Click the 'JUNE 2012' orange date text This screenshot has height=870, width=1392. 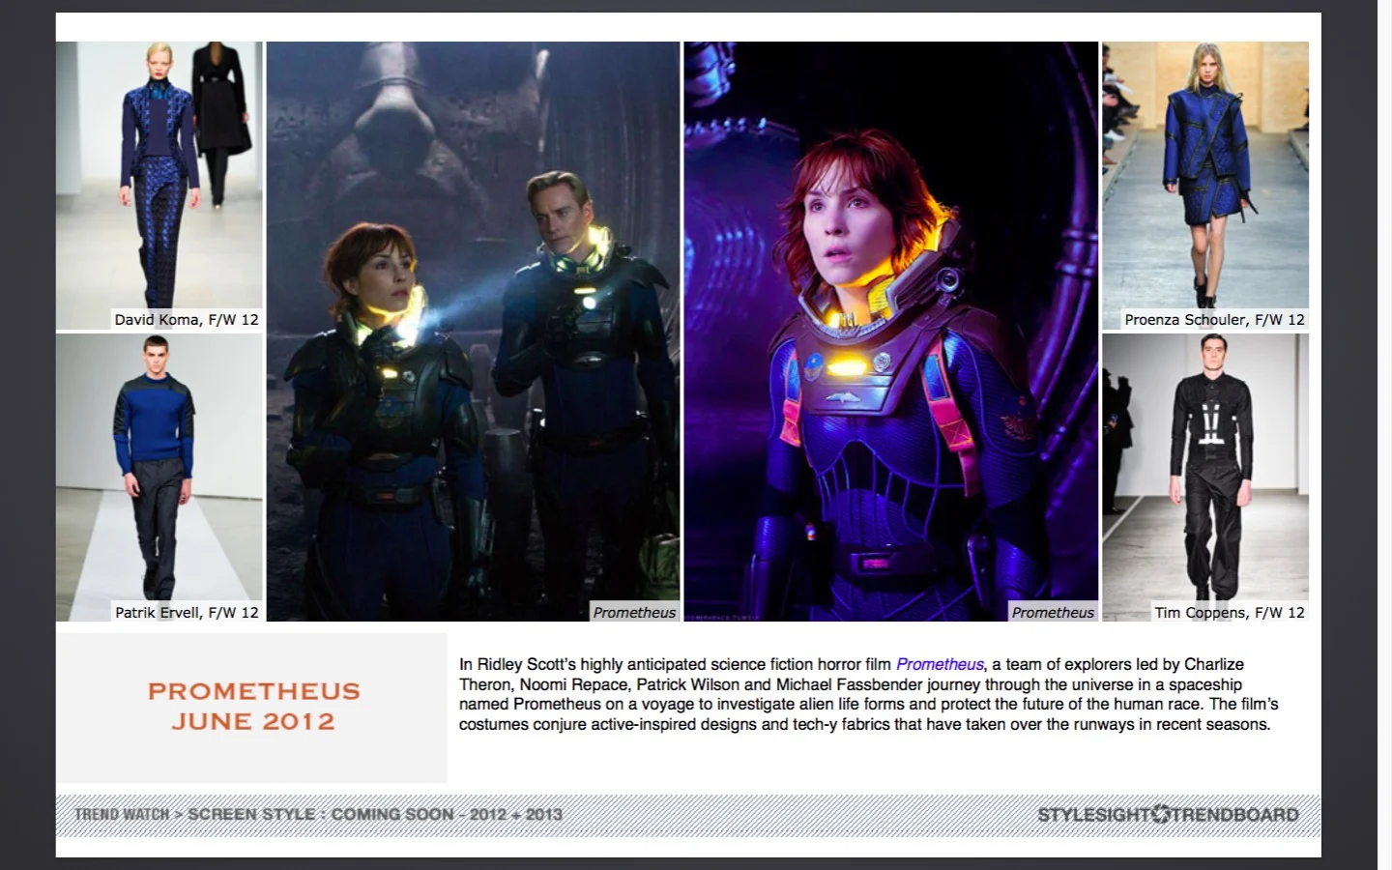click(253, 721)
